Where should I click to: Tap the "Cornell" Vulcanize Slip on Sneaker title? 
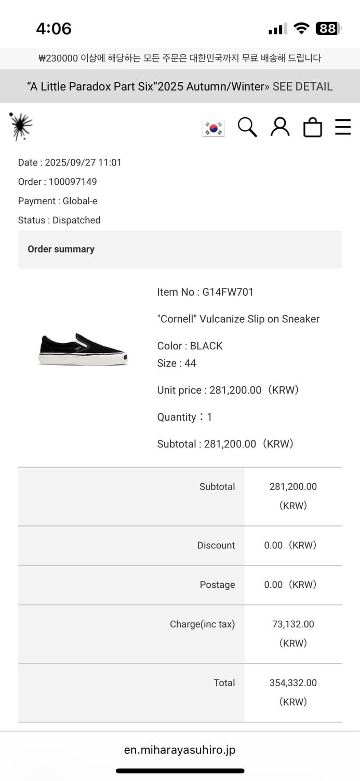click(238, 319)
